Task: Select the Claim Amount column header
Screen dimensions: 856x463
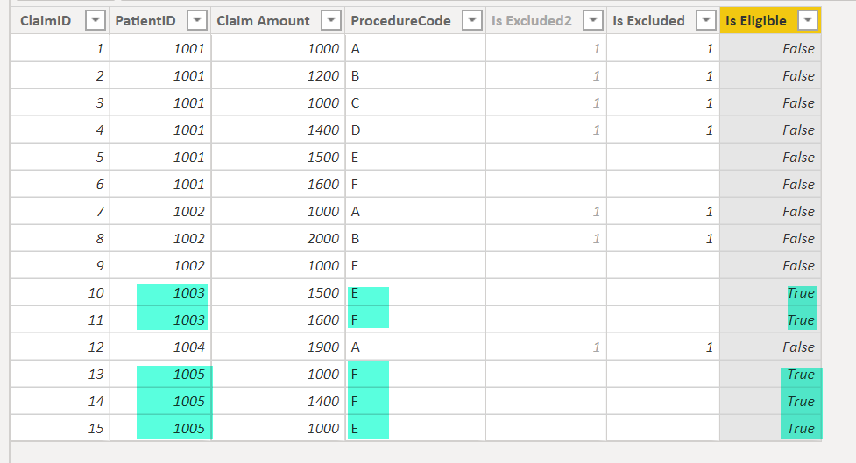Action: tap(264, 21)
